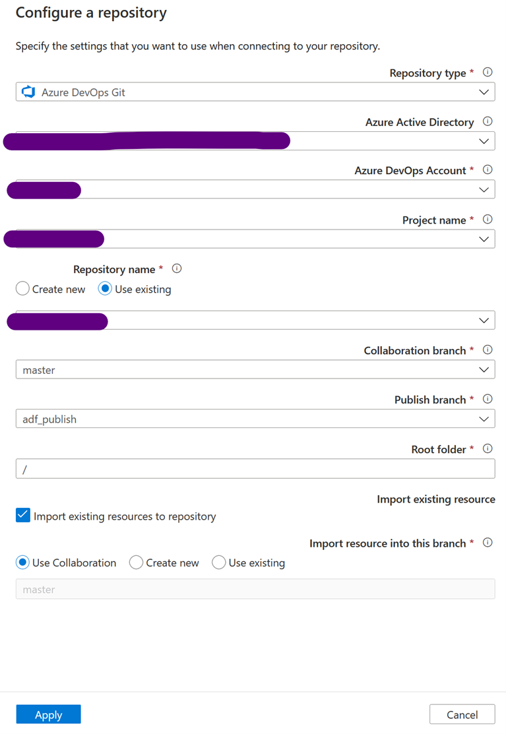Click the info icon beside Root folder
The height and width of the screenshot is (734, 506).
tap(487, 448)
